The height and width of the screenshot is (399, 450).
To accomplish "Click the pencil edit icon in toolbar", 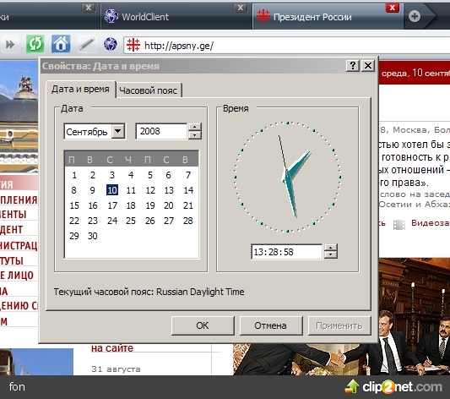I will (x=87, y=44).
